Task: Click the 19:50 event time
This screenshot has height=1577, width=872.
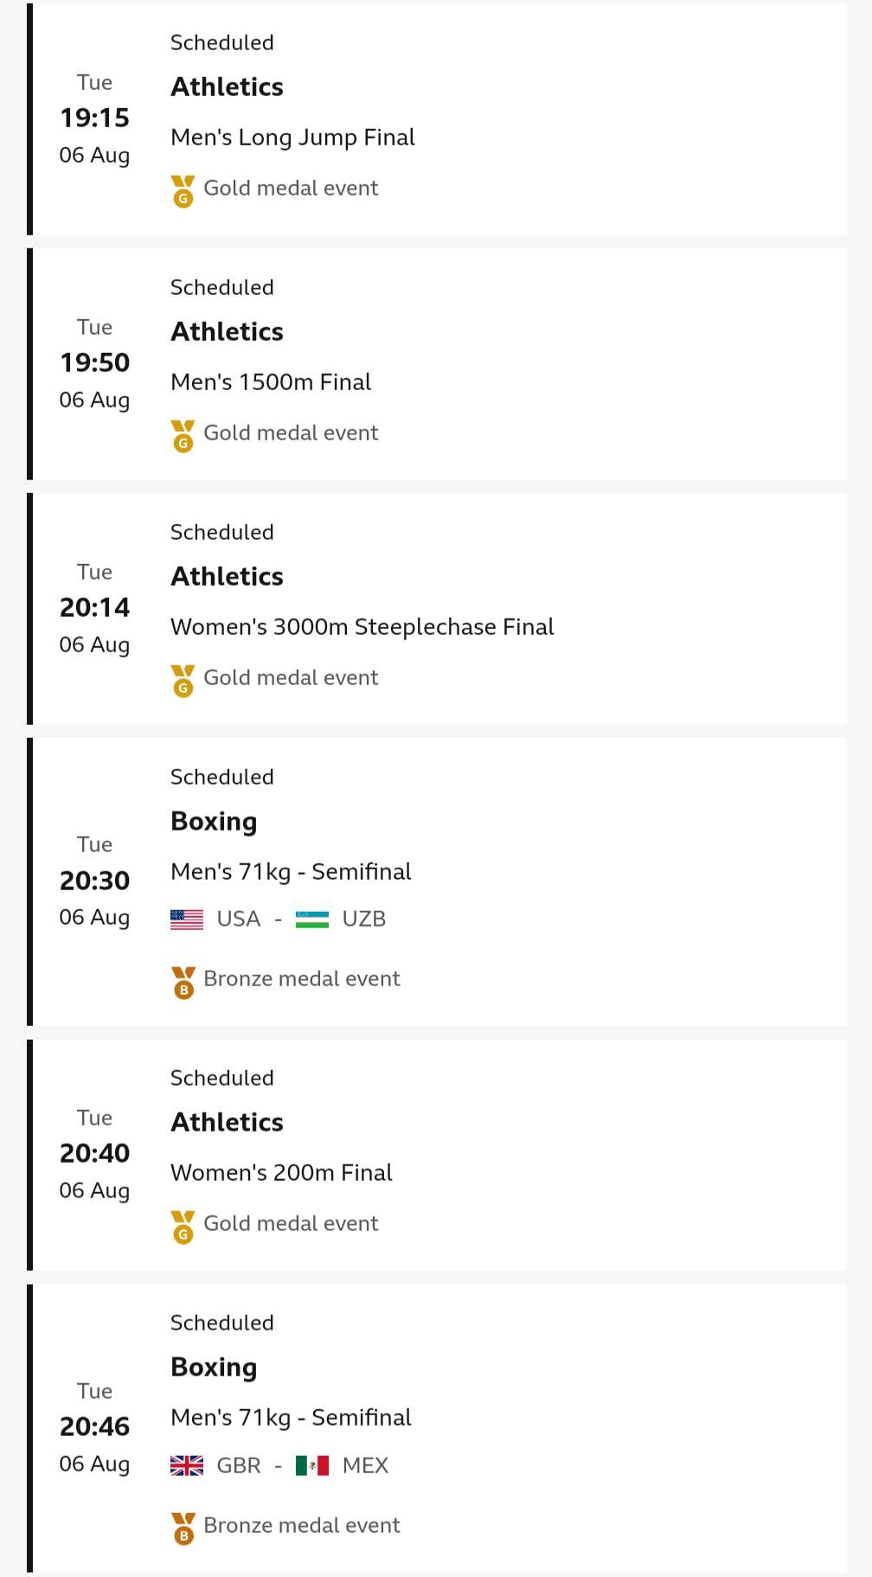Action: pyautogui.click(x=94, y=362)
